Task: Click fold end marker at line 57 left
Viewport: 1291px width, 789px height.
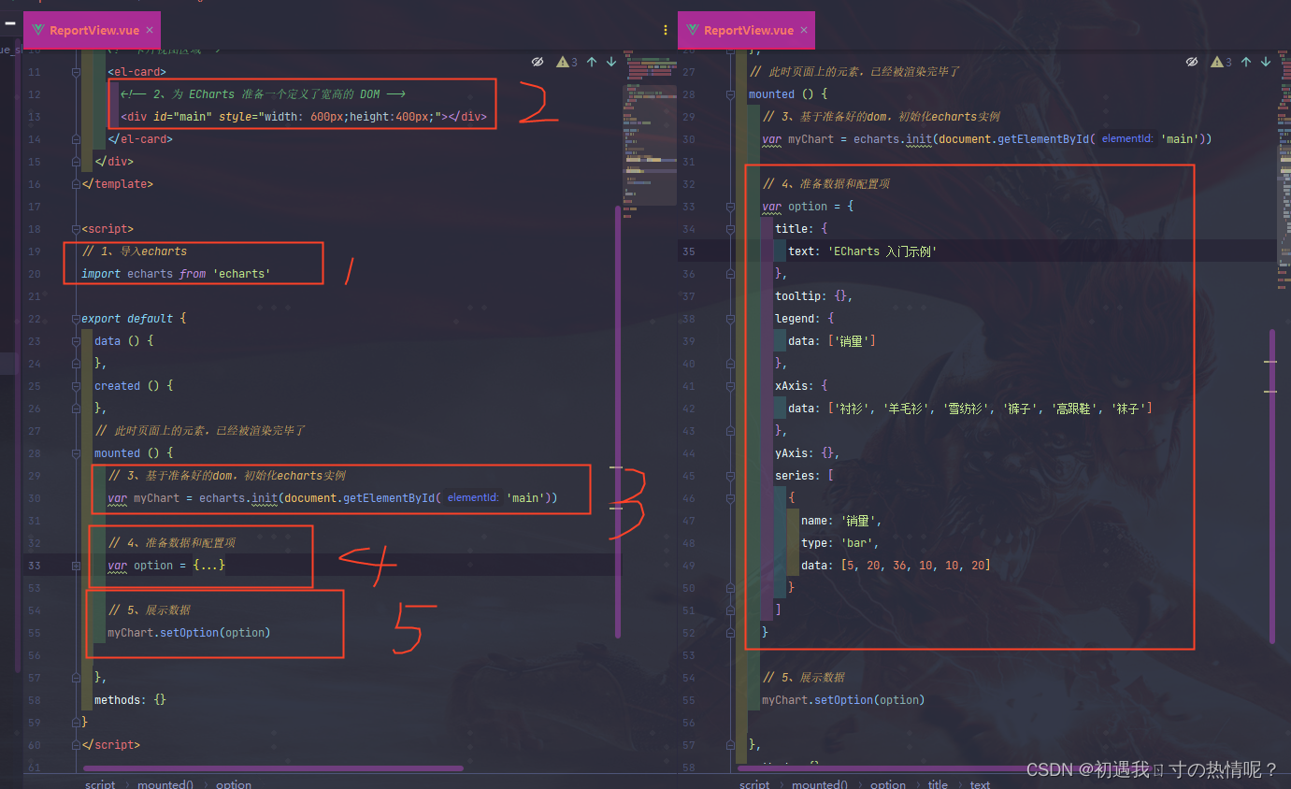Action: coord(76,678)
